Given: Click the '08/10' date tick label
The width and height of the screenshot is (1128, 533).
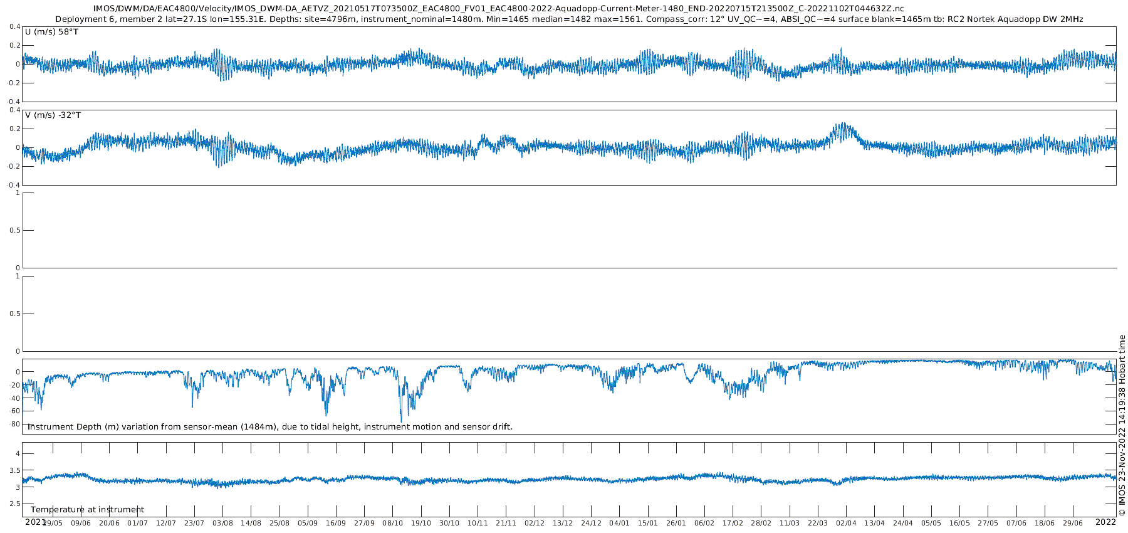Looking at the screenshot, I should (x=392, y=523).
